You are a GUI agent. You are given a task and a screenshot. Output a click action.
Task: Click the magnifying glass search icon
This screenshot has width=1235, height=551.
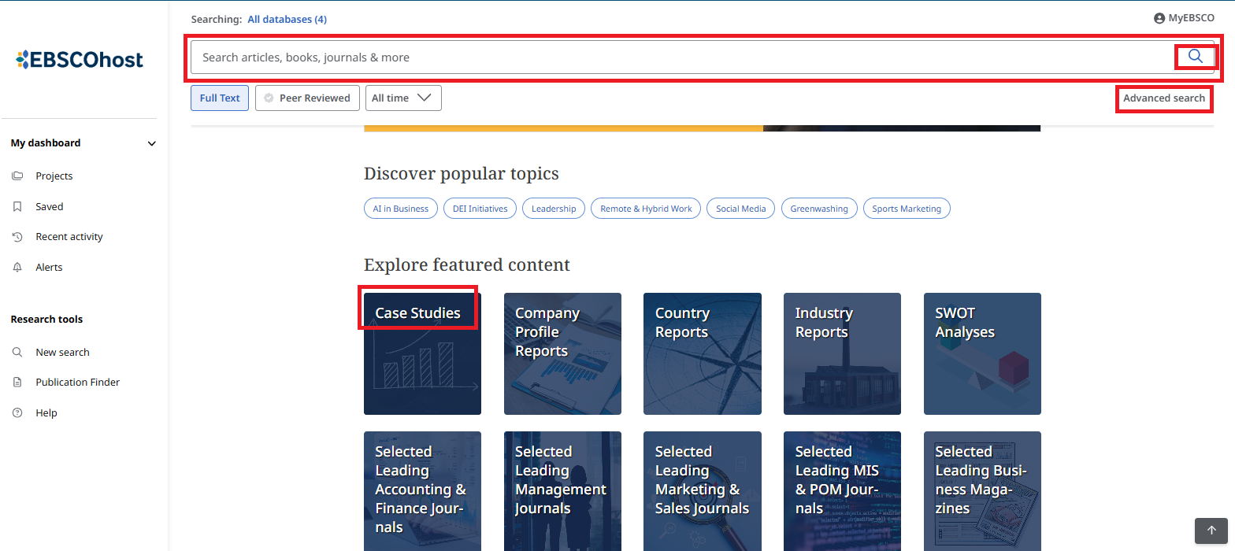tap(1195, 57)
